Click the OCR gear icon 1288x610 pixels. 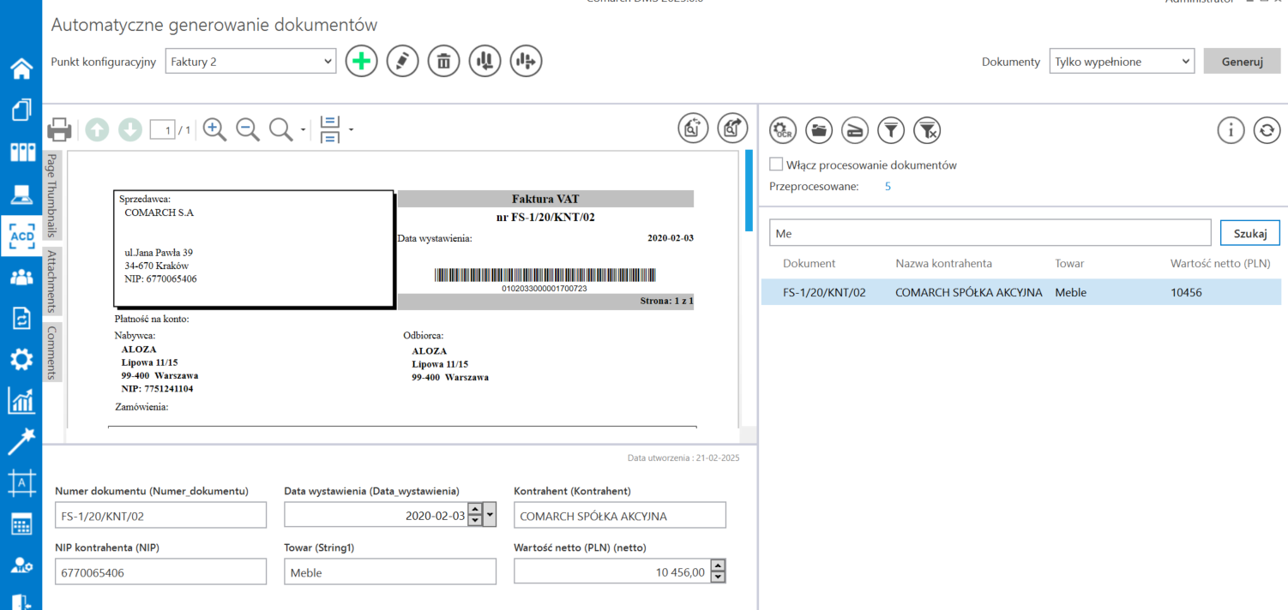(782, 130)
